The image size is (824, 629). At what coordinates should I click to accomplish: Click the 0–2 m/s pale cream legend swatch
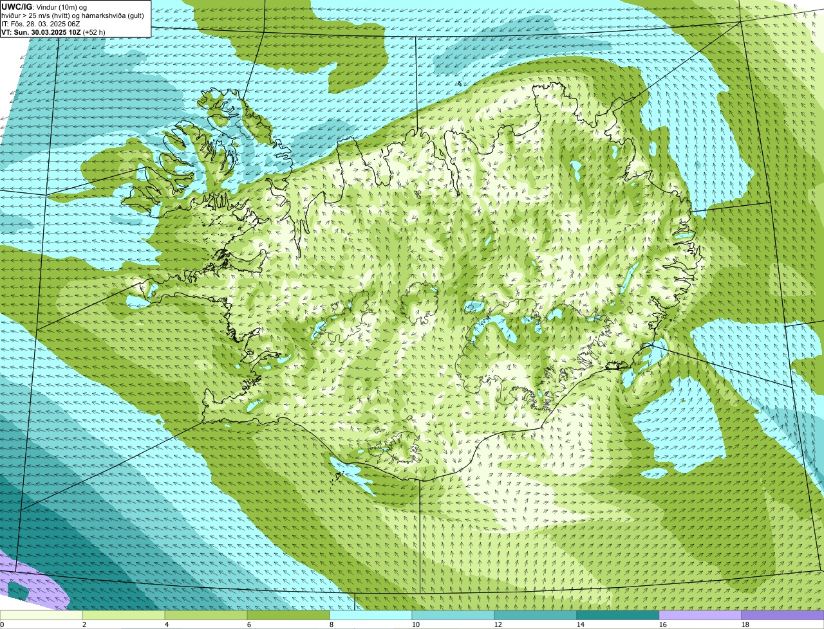coord(41,615)
